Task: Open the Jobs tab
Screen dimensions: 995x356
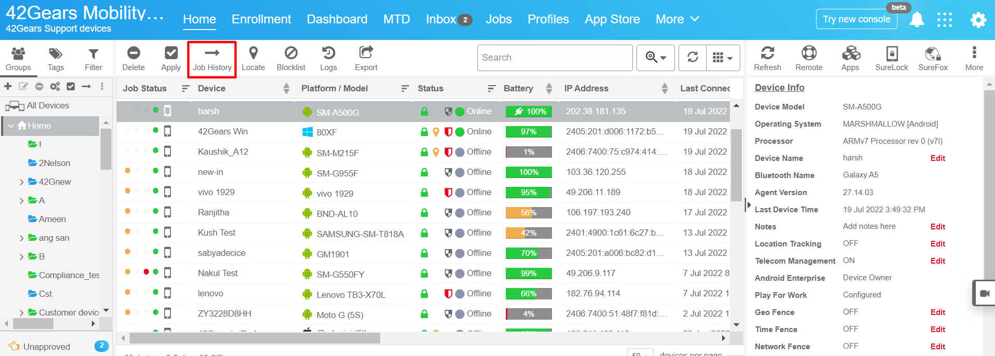Action: click(x=499, y=19)
